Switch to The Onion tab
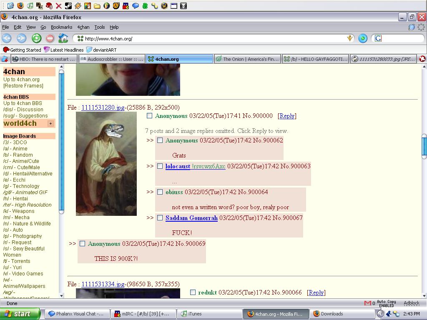Viewport: 427px width, 320px height. pos(247,59)
